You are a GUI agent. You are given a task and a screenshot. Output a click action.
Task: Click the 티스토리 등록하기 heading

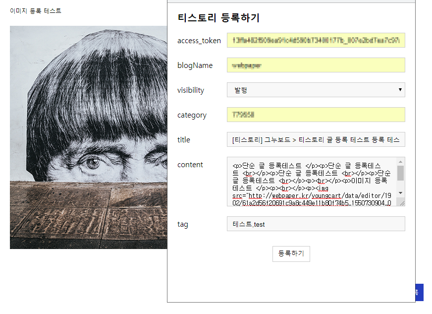[218, 18]
